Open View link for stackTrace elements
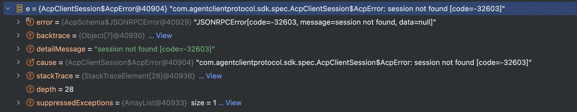This screenshot has height=112, width=577. point(213,76)
